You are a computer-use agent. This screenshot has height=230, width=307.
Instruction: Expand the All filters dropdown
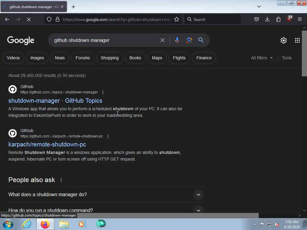pos(262,58)
